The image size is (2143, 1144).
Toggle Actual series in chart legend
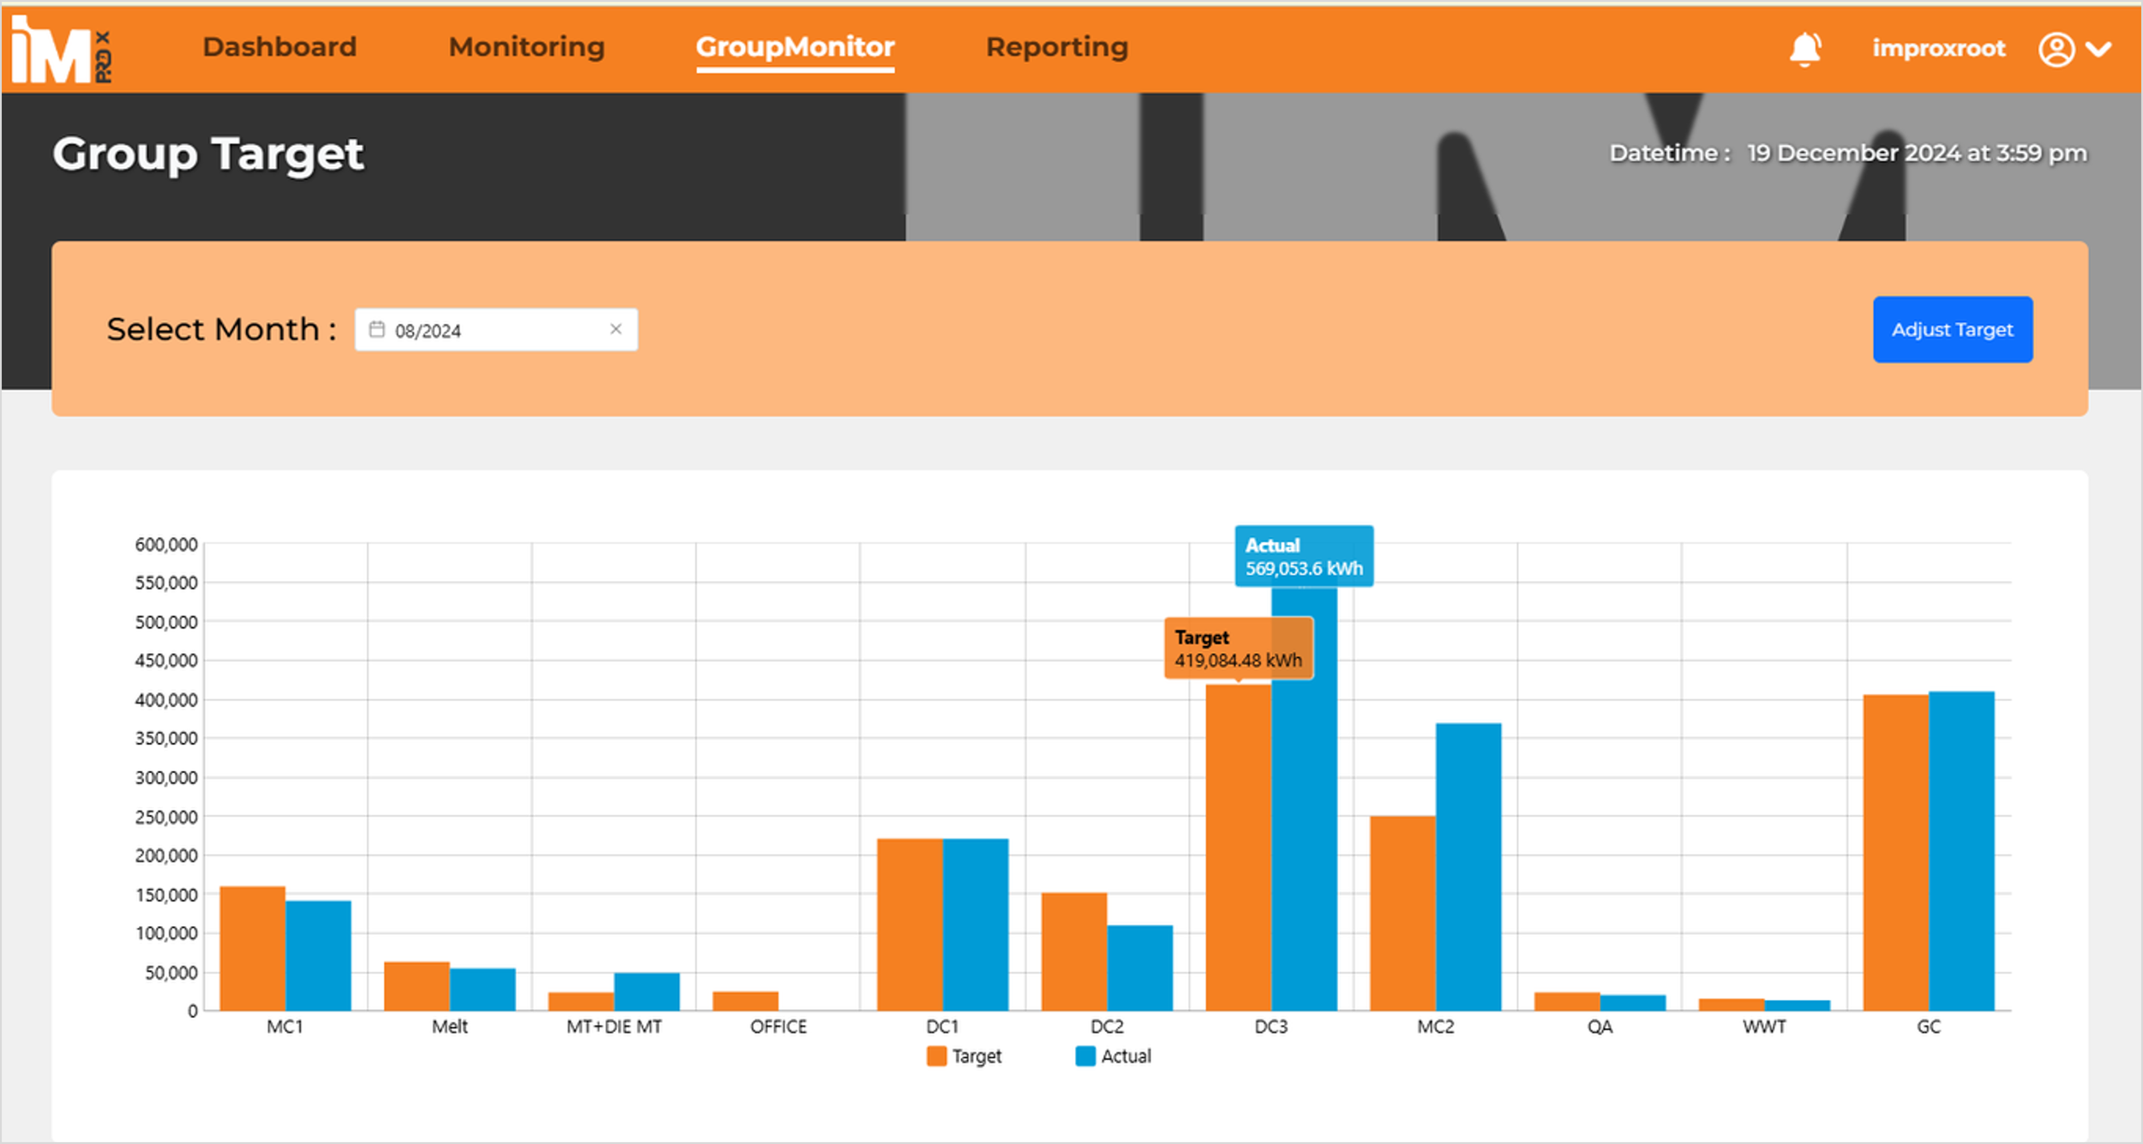coord(1126,1057)
